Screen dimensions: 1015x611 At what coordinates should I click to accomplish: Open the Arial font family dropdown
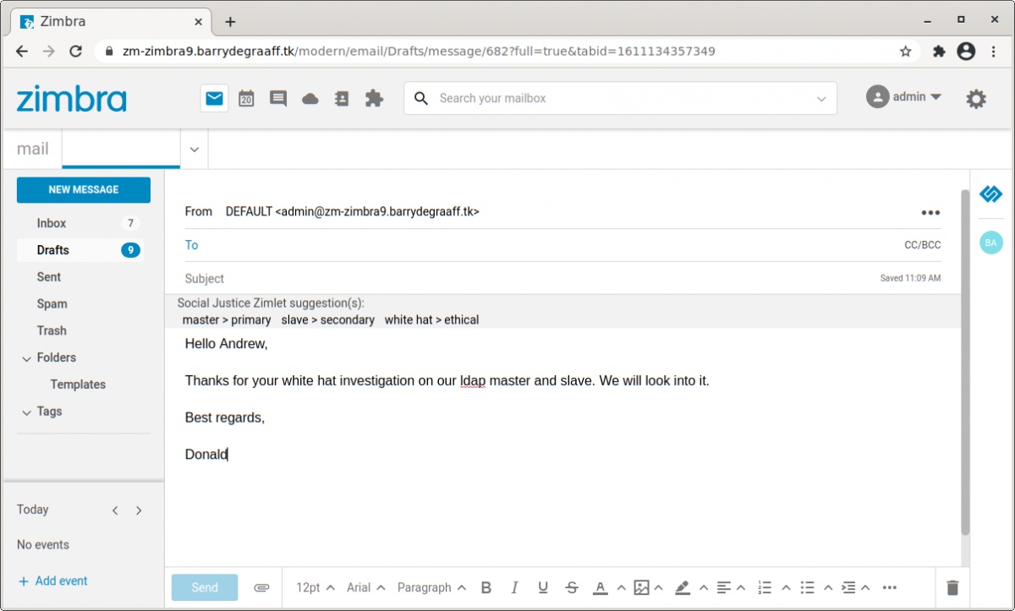coord(366,587)
